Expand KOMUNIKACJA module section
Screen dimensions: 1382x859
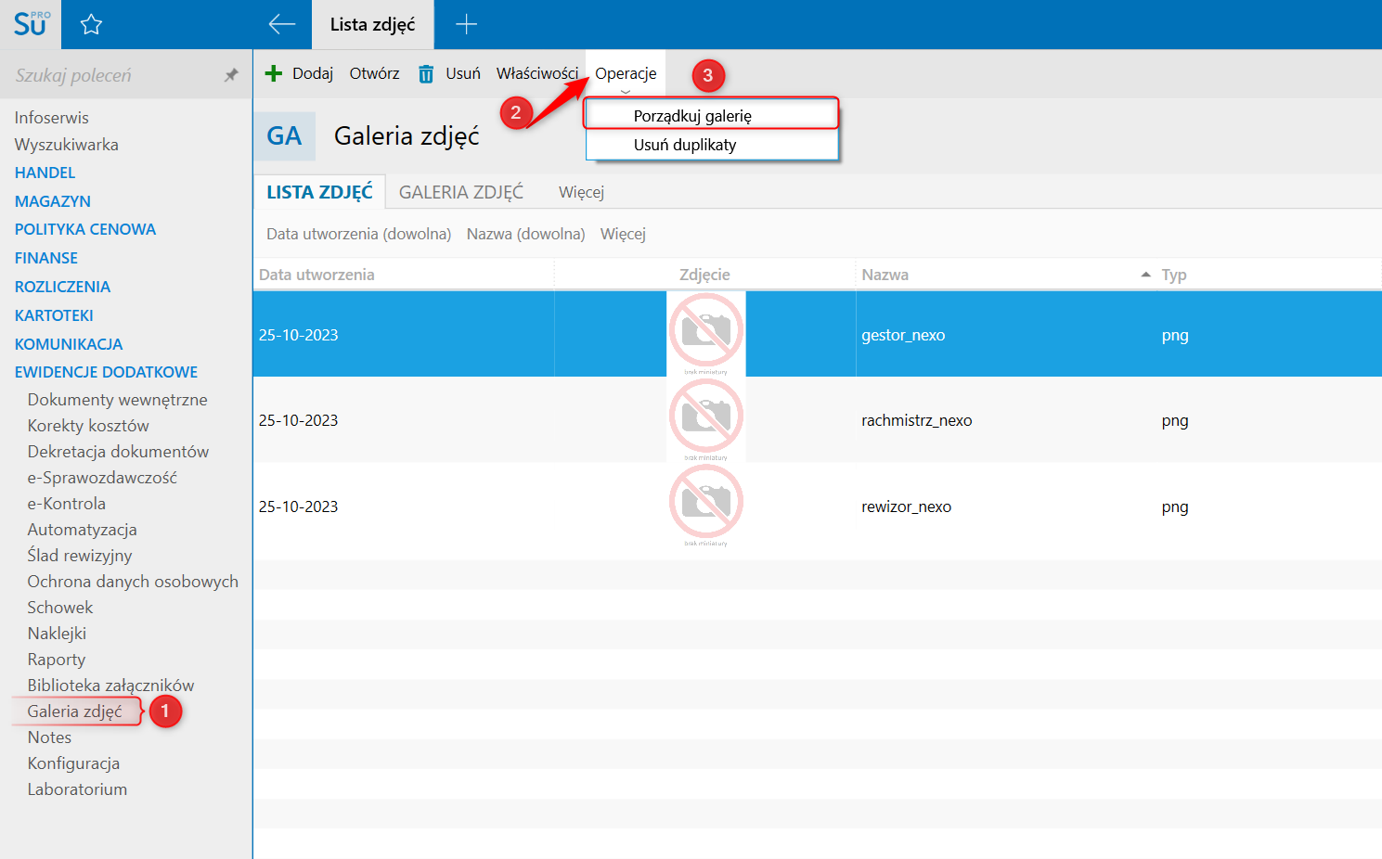pos(69,344)
